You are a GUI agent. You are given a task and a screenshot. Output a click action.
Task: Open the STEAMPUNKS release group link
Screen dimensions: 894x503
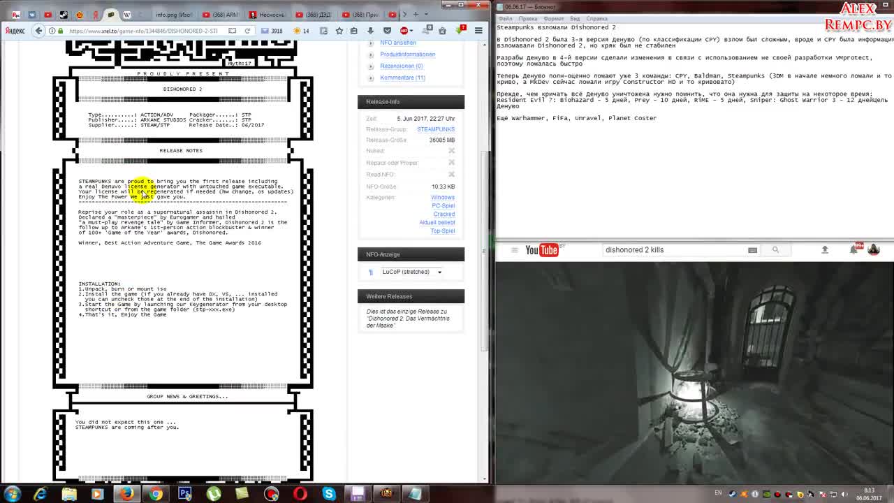pyautogui.click(x=436, y=129)
